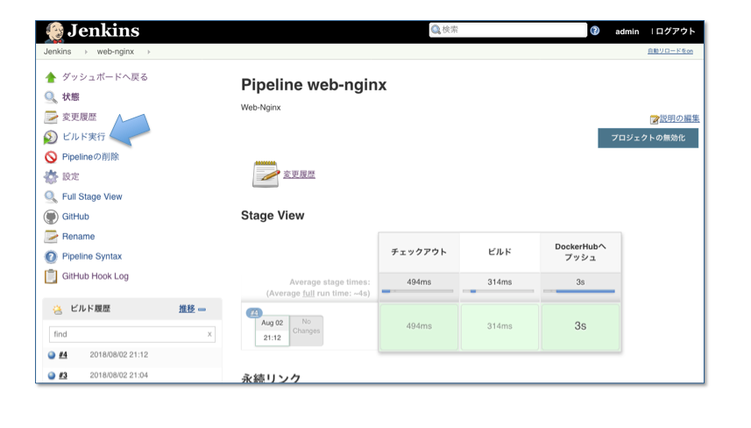Click 説明の編集 link
The image size is (751, 428).
(679, 118)
